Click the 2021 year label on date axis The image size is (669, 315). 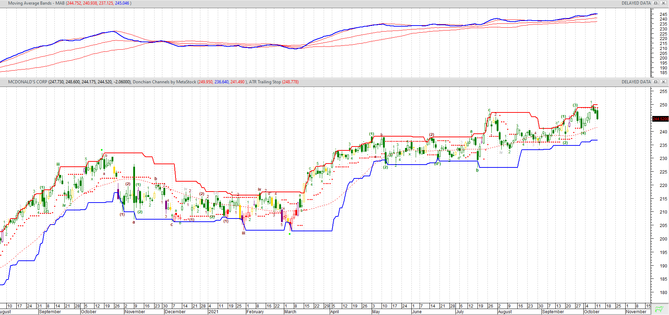click(213, 312)
